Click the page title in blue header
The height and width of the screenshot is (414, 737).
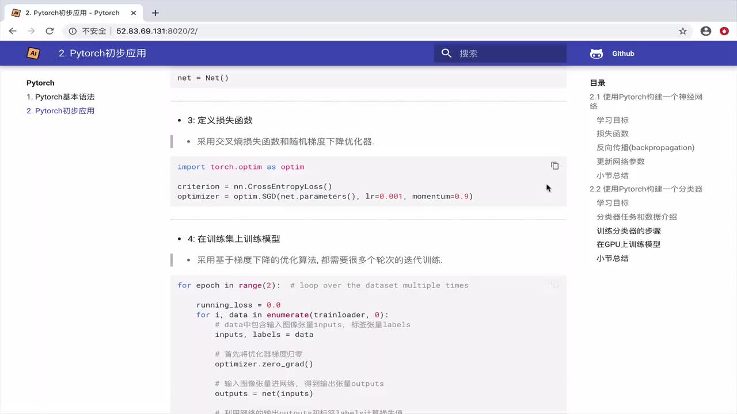[x=102, y=53]
